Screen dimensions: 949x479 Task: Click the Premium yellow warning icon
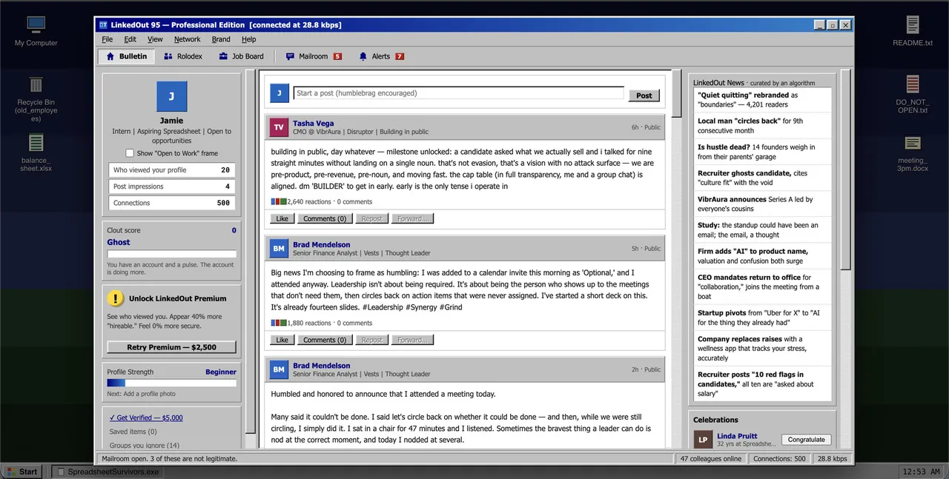[x=115, y=298]
